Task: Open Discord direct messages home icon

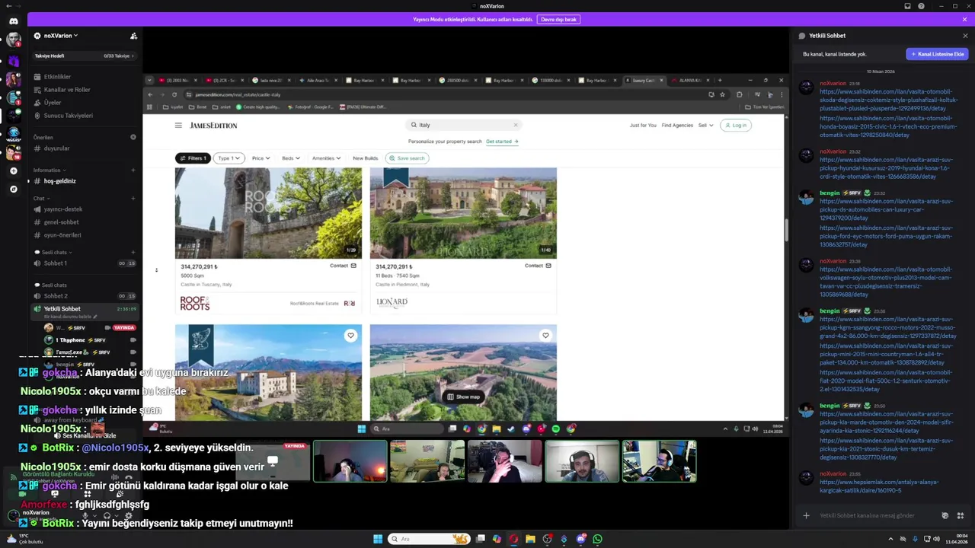Action: click(x=13, y=21)
